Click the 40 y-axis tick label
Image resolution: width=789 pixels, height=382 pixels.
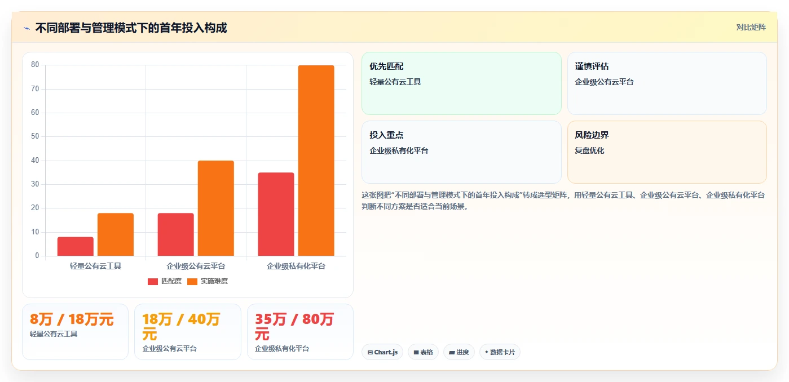tap(35, 161)
